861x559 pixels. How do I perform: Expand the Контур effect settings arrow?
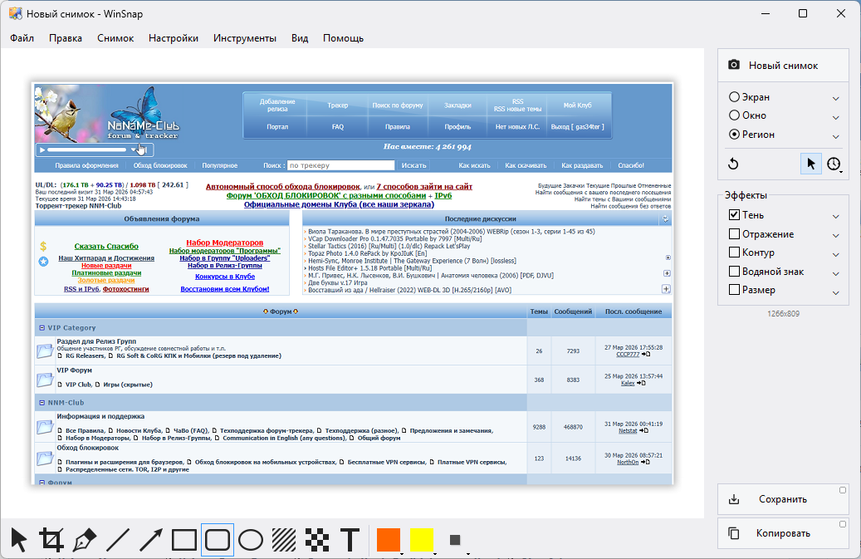click(x=836, y=253)
